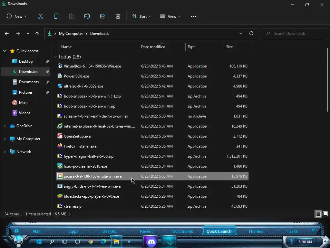Collapse the Today (28) group
Image resolution: width=330 pixels, height=248 pixels.
[x=55, y=57]
